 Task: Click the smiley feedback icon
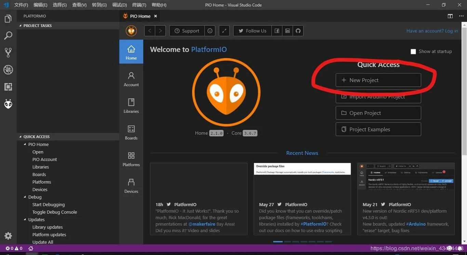210,31
